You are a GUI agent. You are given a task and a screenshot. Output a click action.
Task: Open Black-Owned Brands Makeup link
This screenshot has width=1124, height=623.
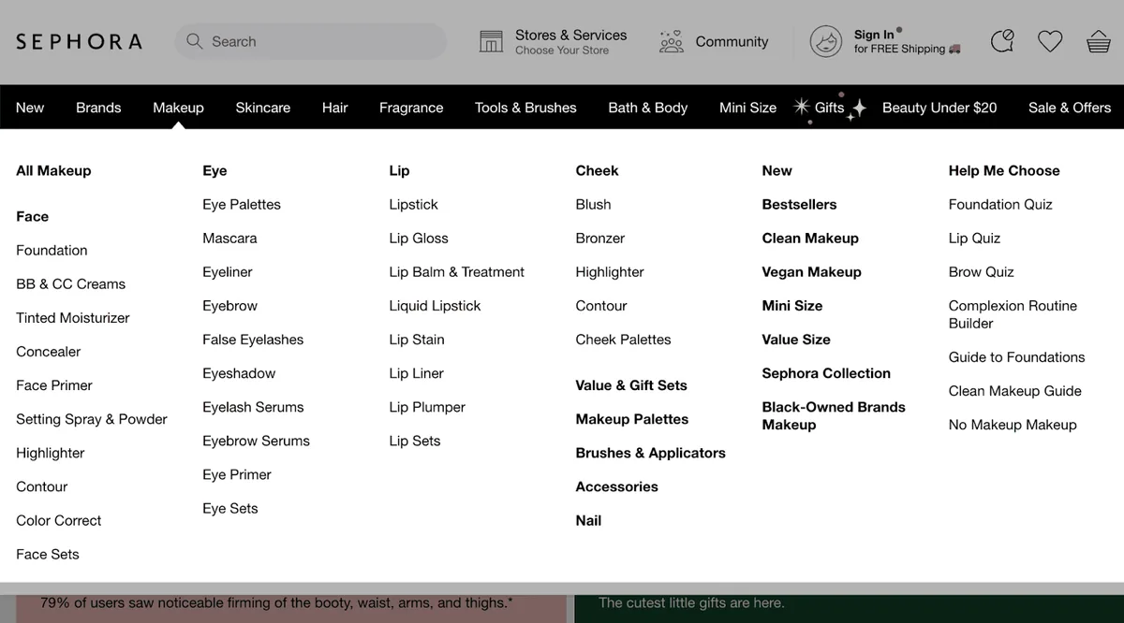pyautogui.click(x=834, y=415)
